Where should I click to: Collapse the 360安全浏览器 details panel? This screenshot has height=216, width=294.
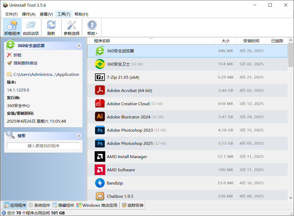tap(79, 46)
